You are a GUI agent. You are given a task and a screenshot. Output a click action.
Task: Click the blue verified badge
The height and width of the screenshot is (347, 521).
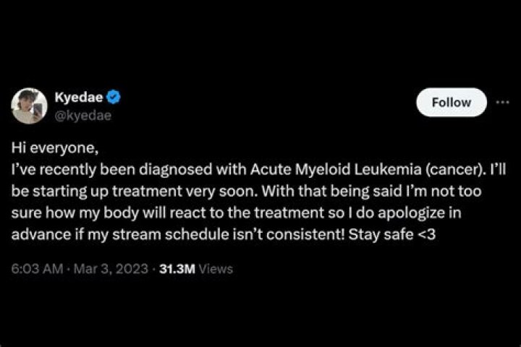click(x=114, y=98)
